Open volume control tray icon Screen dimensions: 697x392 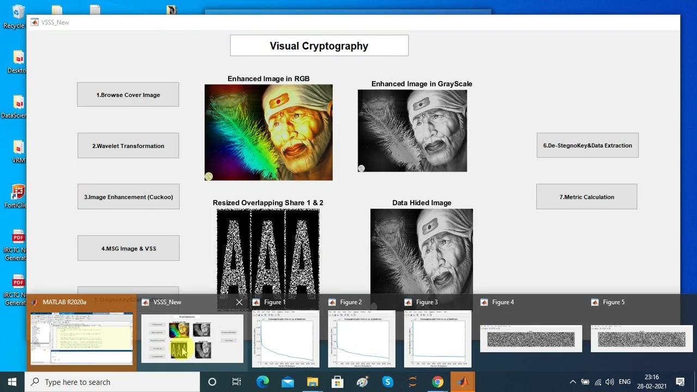tap(610, 382)
